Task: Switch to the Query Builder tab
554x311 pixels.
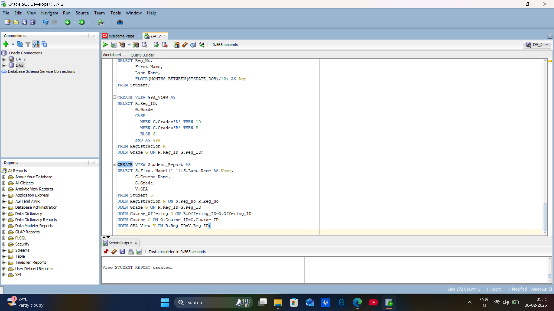Action: 142,55
